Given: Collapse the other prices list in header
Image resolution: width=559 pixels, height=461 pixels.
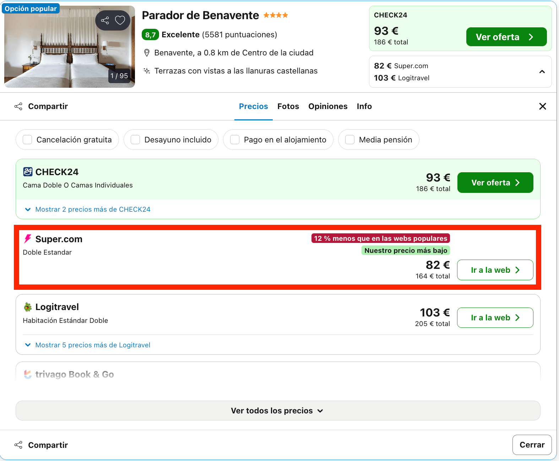Looking at the screenshot, I should point(542,72).
